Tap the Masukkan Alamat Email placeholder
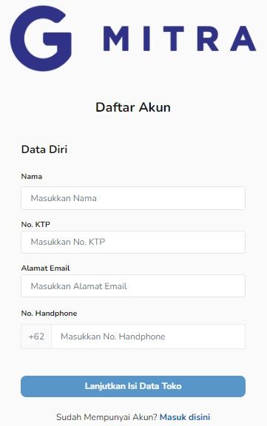The image size is (267, 426). (x=79, y=286)
